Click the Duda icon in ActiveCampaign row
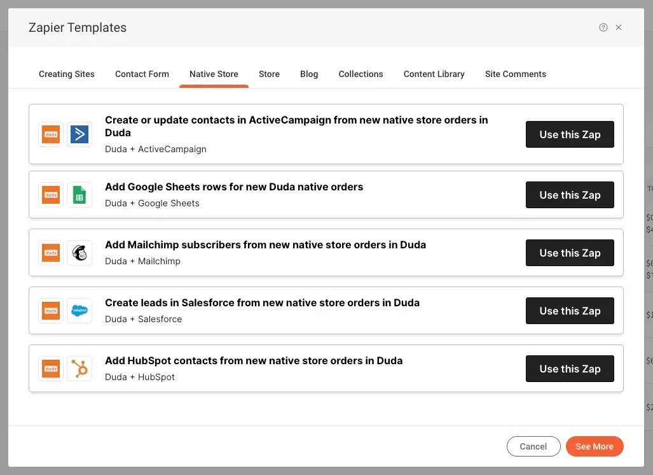The height and width of the screenshot is (475, 653). (x=51, y=134)
